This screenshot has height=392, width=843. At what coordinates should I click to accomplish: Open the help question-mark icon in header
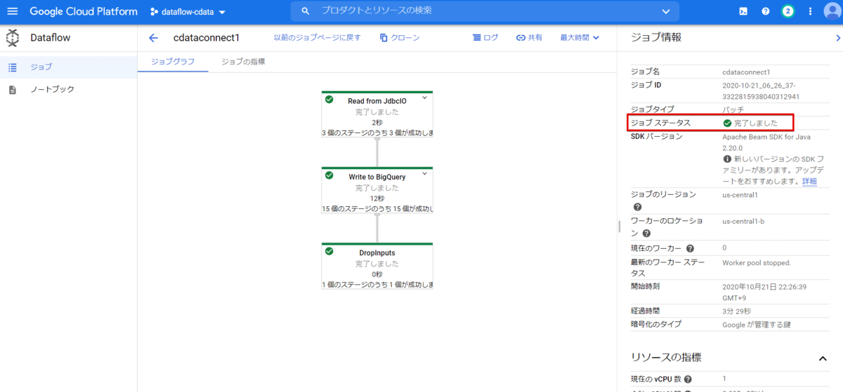766,11
